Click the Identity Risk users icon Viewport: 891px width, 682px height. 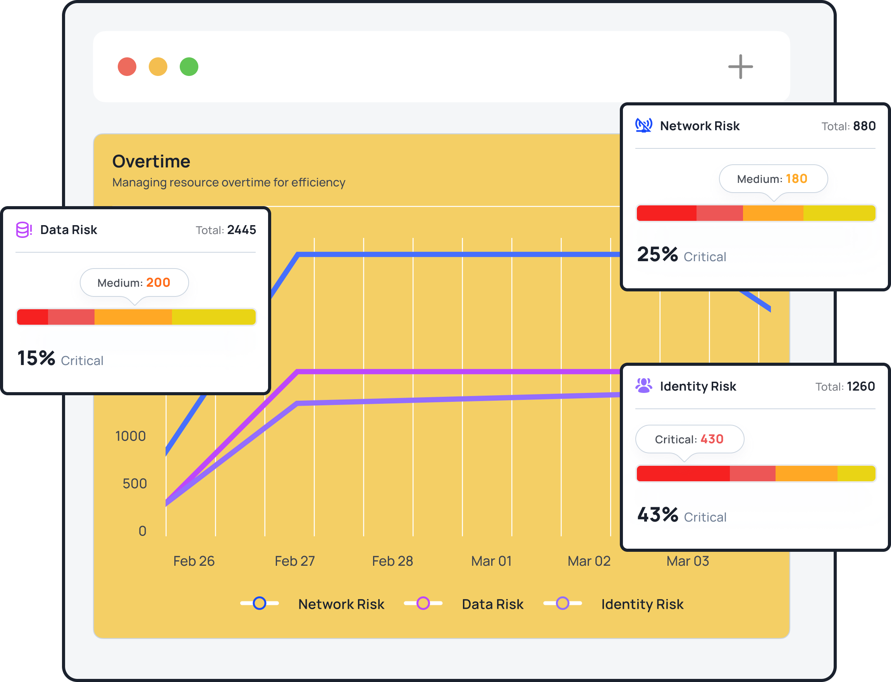tap(643, 386)
